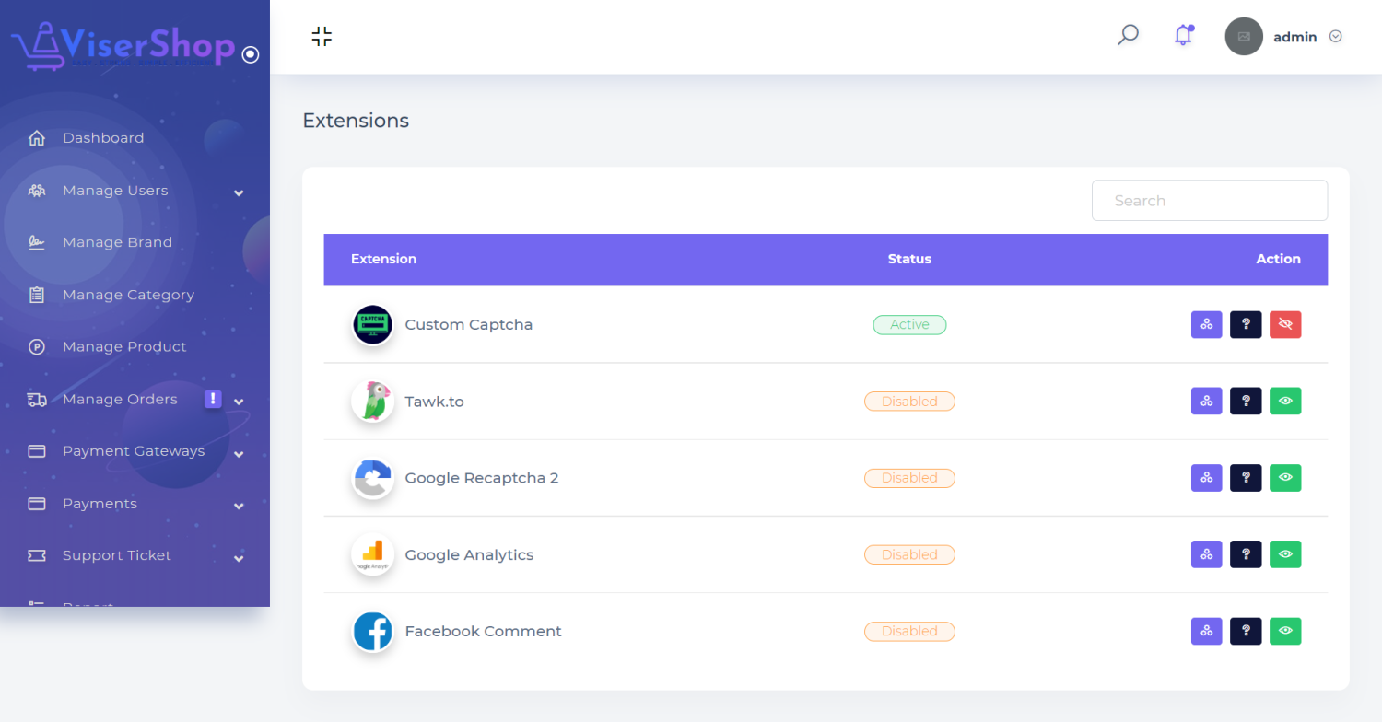This screenshot has width=1382, height=722.
Task: Open help for Facebook Comment extension
Action: tap(1246, 631)
